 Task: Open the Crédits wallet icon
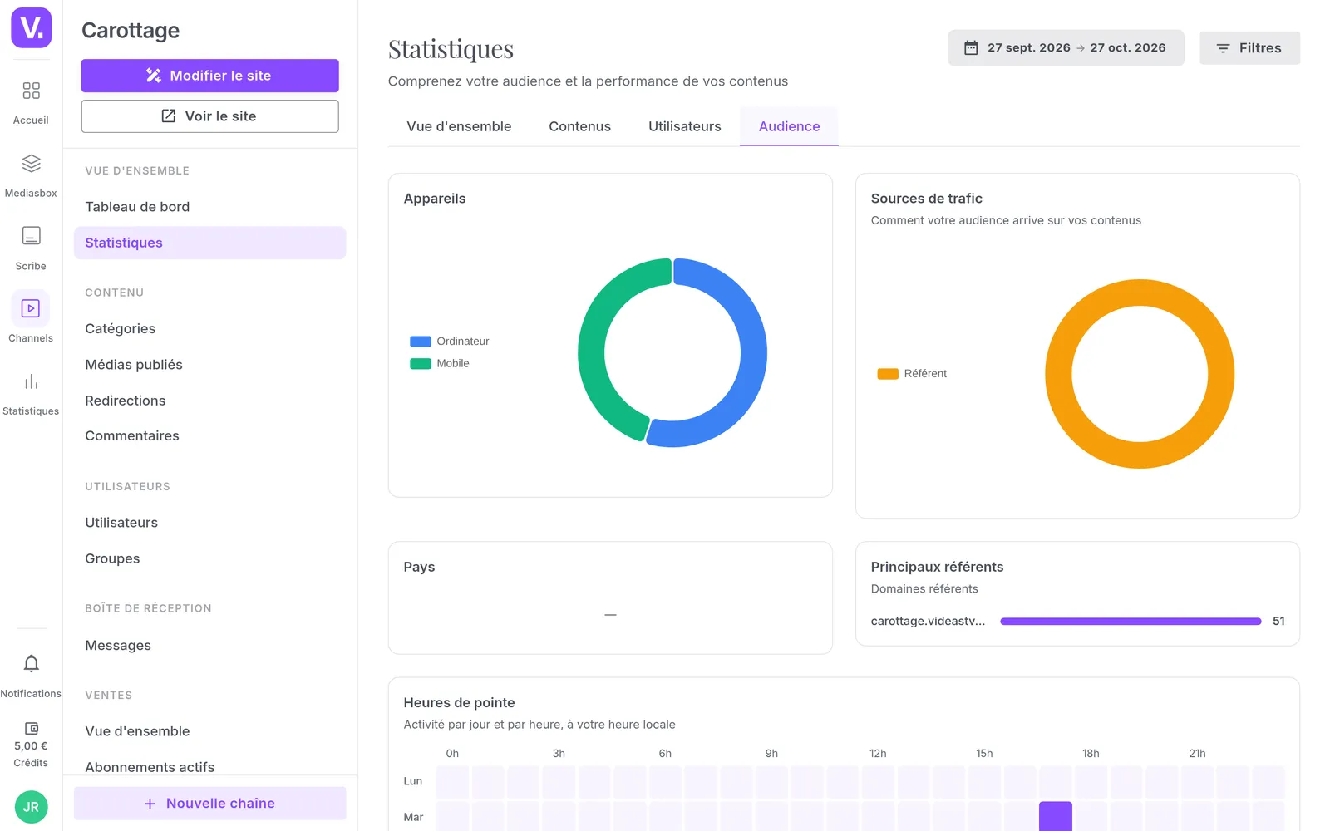(x=31, y=728)
